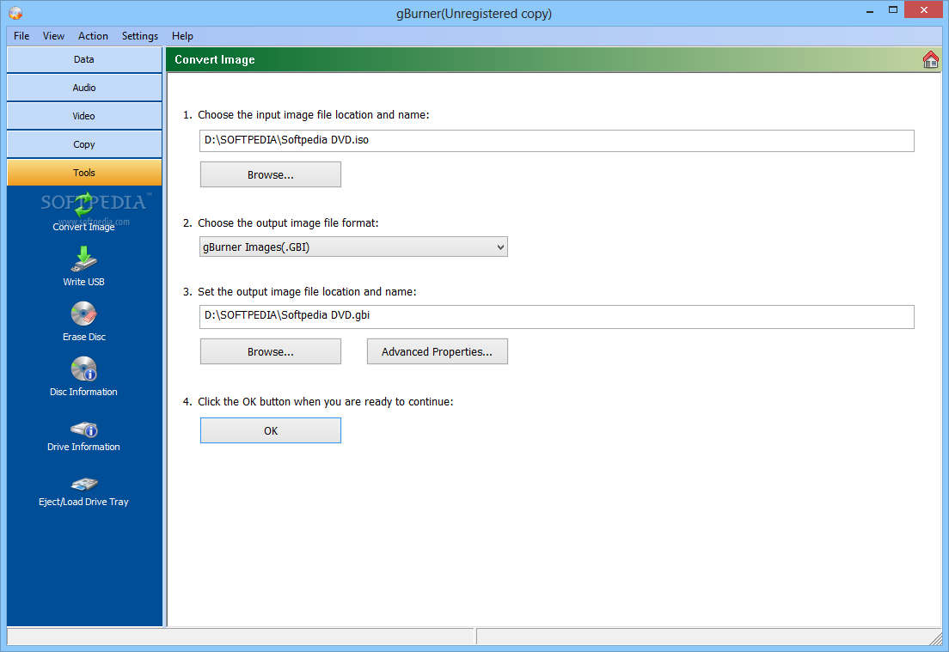Open the Disc Information icon
Screen dimensions: 949x652
click(84, 369)
